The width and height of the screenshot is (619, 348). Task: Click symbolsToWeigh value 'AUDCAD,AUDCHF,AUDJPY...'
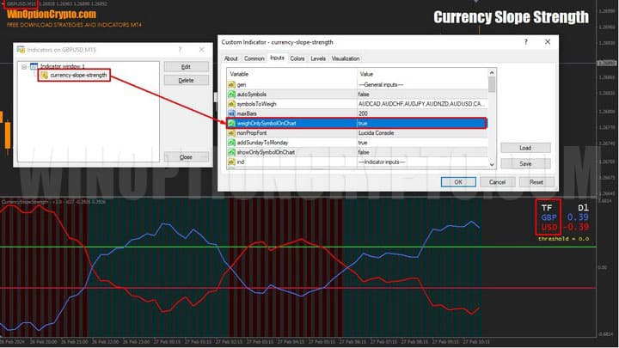(x=420, y=104)
